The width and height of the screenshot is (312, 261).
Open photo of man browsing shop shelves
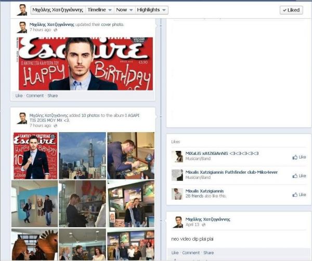[x=82, y=204]
